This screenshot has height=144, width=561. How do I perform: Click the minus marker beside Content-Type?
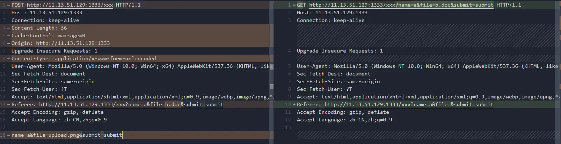(x=8, y=58)
